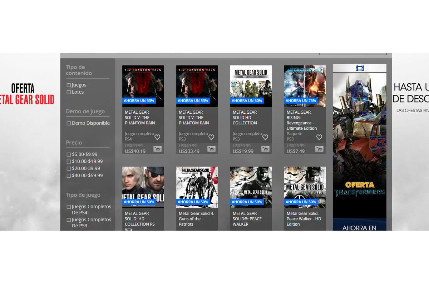429x286 pixels.
Task: Filter by price $20.00-39.99
Action: point(69,169)
